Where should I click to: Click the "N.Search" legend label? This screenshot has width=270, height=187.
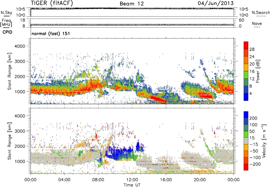[x=261, y=12]
